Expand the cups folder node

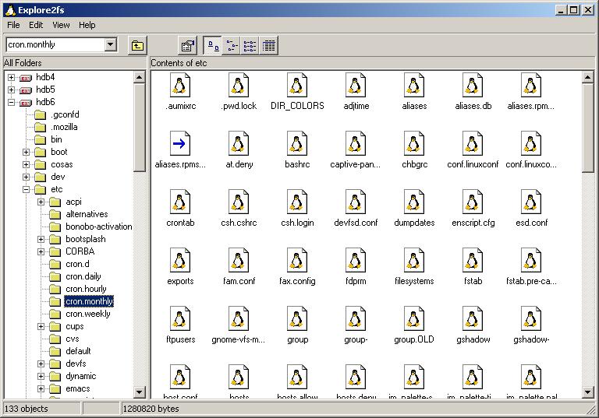(x=41, y=327)
